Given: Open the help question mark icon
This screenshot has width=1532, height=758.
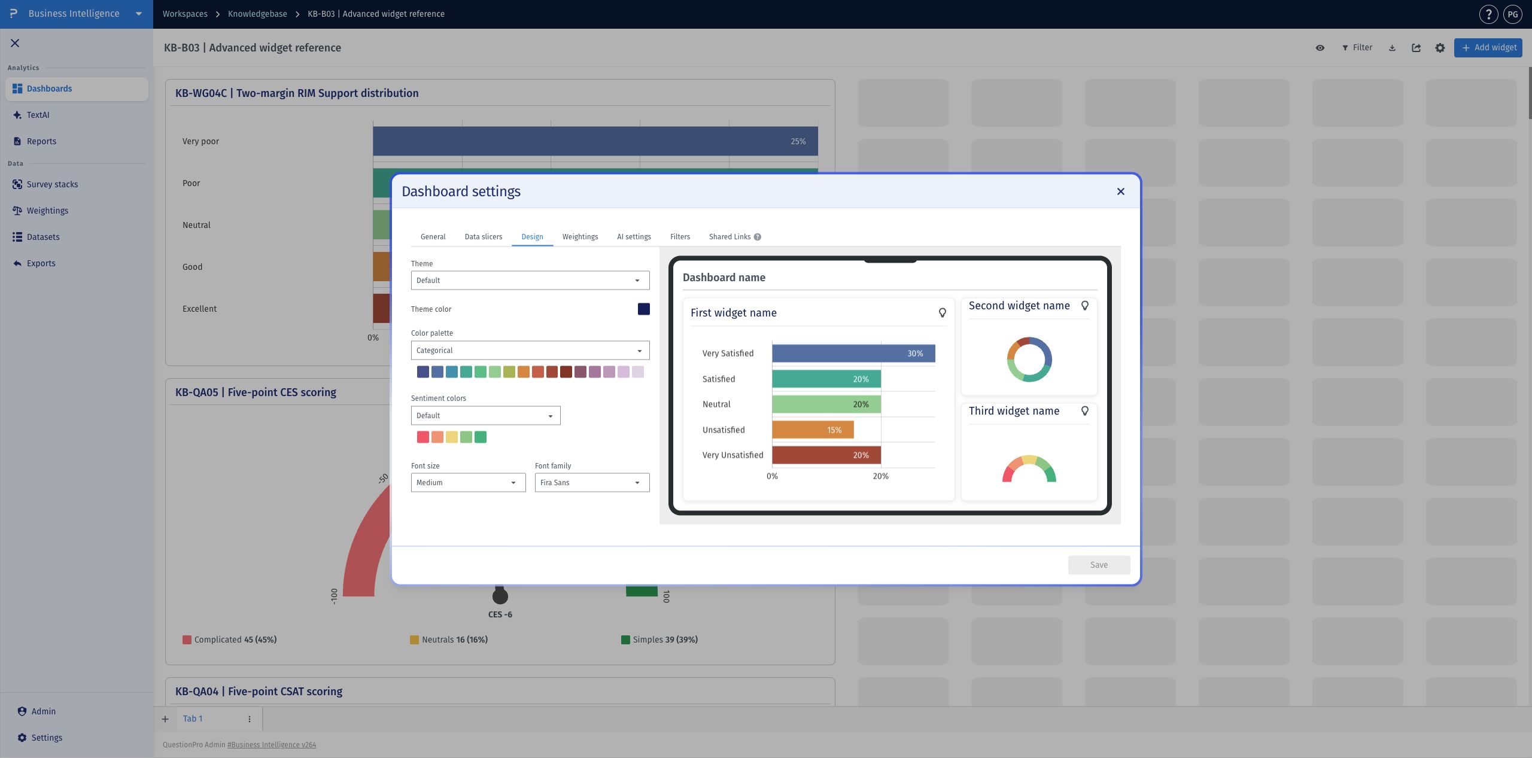Looking at the screenshot, I should click(x=1488, y=14).
